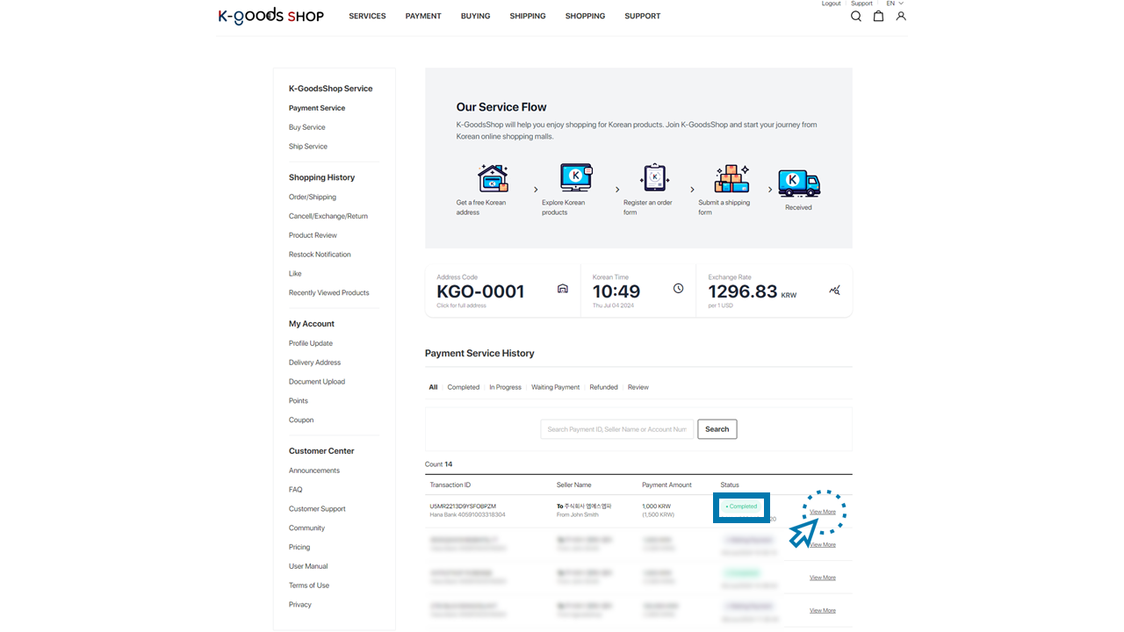Click the Explore Korean products monitor icon

pyautogui.click(x=576, y=178)
